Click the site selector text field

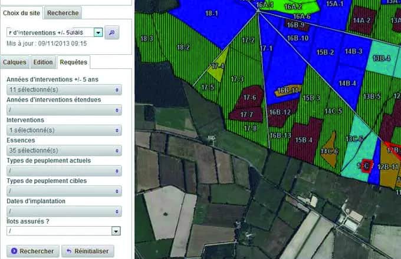tap(50, 32)
